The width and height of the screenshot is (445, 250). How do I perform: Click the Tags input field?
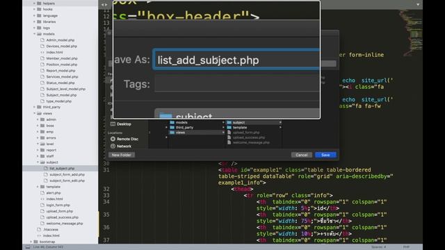pos(237,83)
